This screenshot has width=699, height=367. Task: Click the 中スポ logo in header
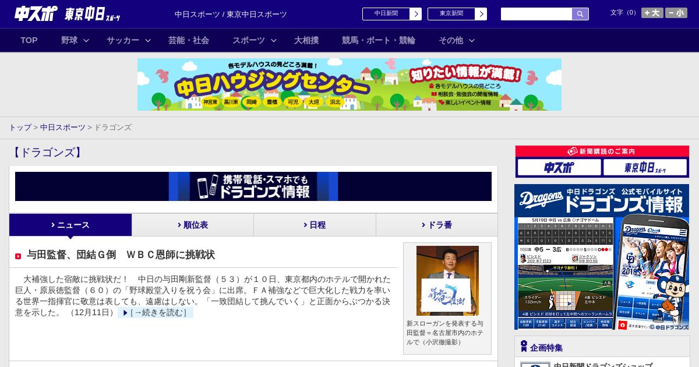click(36, 13)
